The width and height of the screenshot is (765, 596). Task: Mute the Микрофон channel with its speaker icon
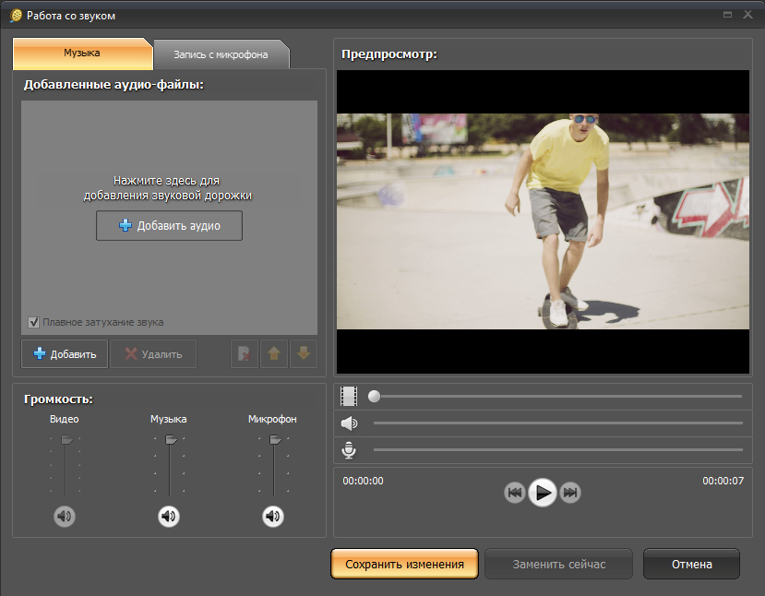click(273, 516)
